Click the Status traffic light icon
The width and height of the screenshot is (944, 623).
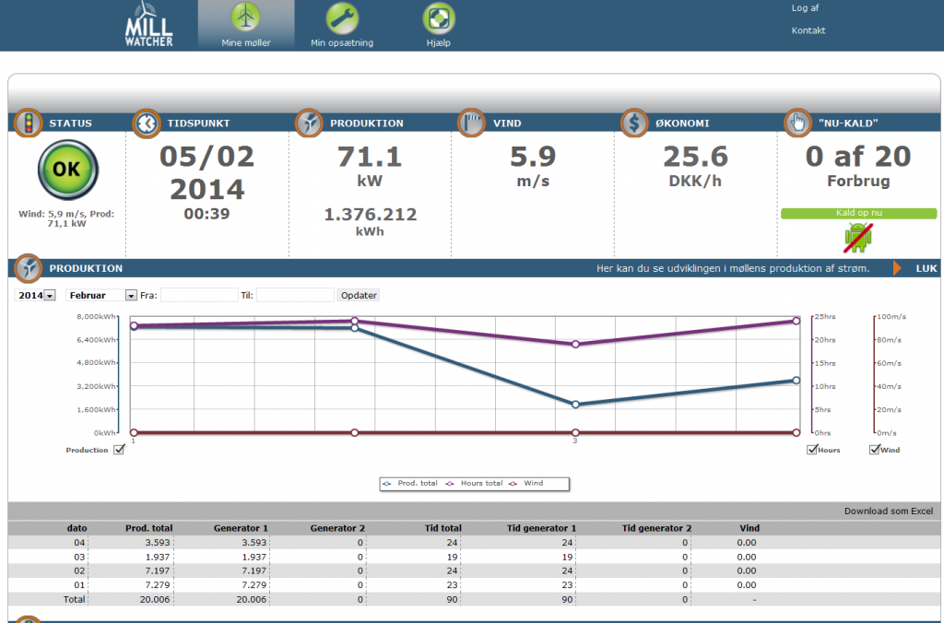point(29,123)
